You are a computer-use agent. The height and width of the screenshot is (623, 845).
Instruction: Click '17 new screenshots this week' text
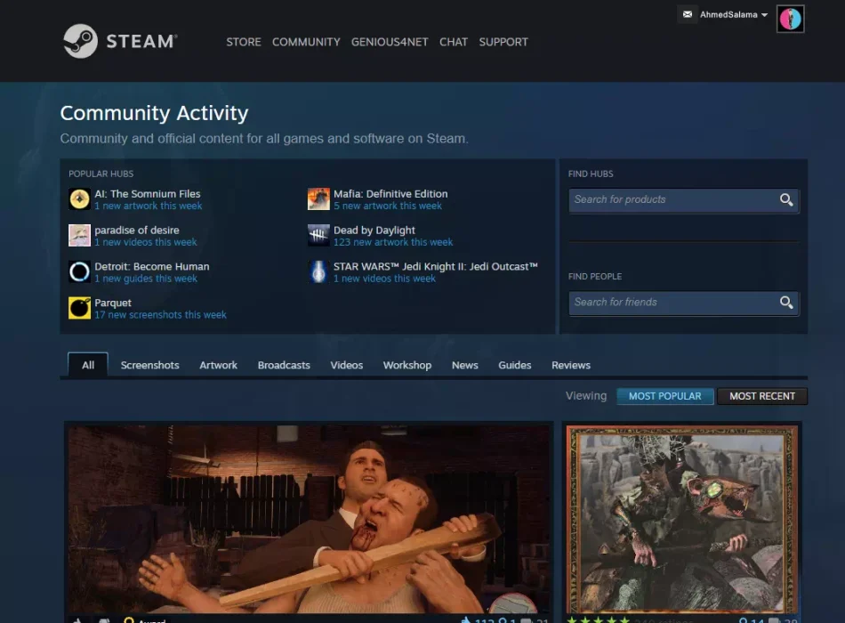coord(160,315)
